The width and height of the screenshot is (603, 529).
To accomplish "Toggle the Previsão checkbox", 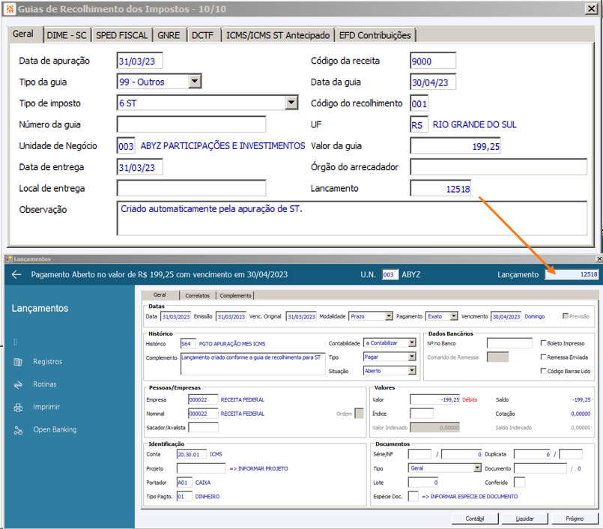I will (x=566, y=316).
